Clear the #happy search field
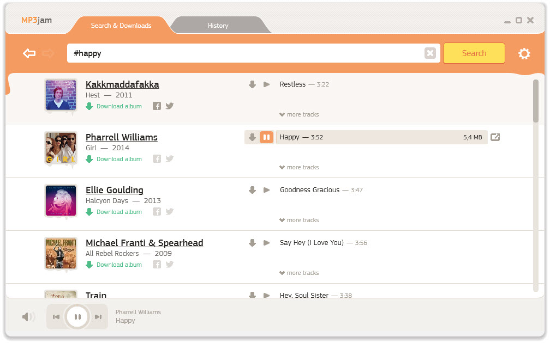 [x=430, y=53]
